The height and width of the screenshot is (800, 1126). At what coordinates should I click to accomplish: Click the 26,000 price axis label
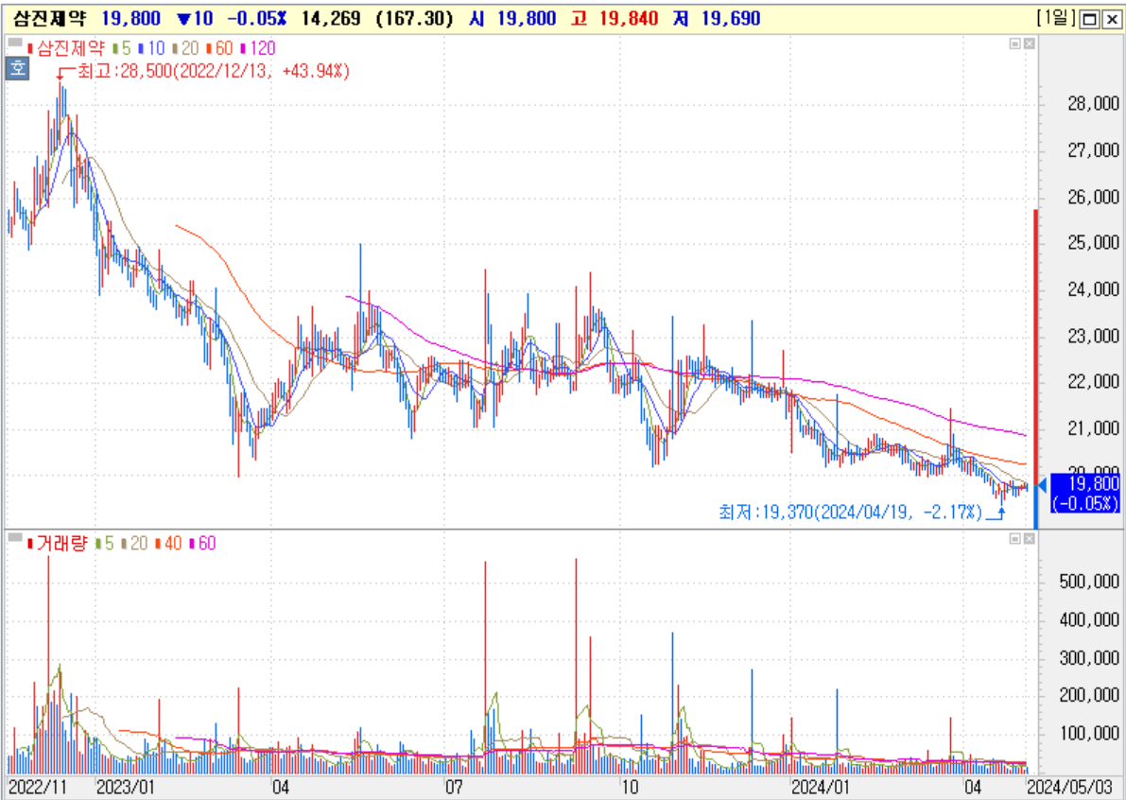click(1093, 197)
